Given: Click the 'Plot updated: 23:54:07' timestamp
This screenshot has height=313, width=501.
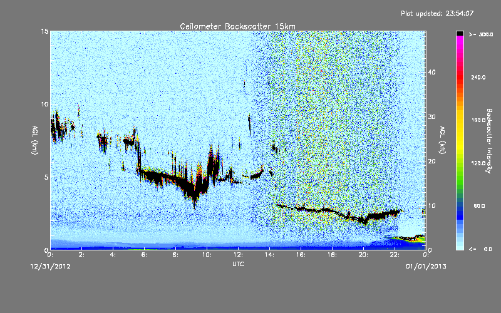Looking at the screenshot, I should tap(437, 13).
